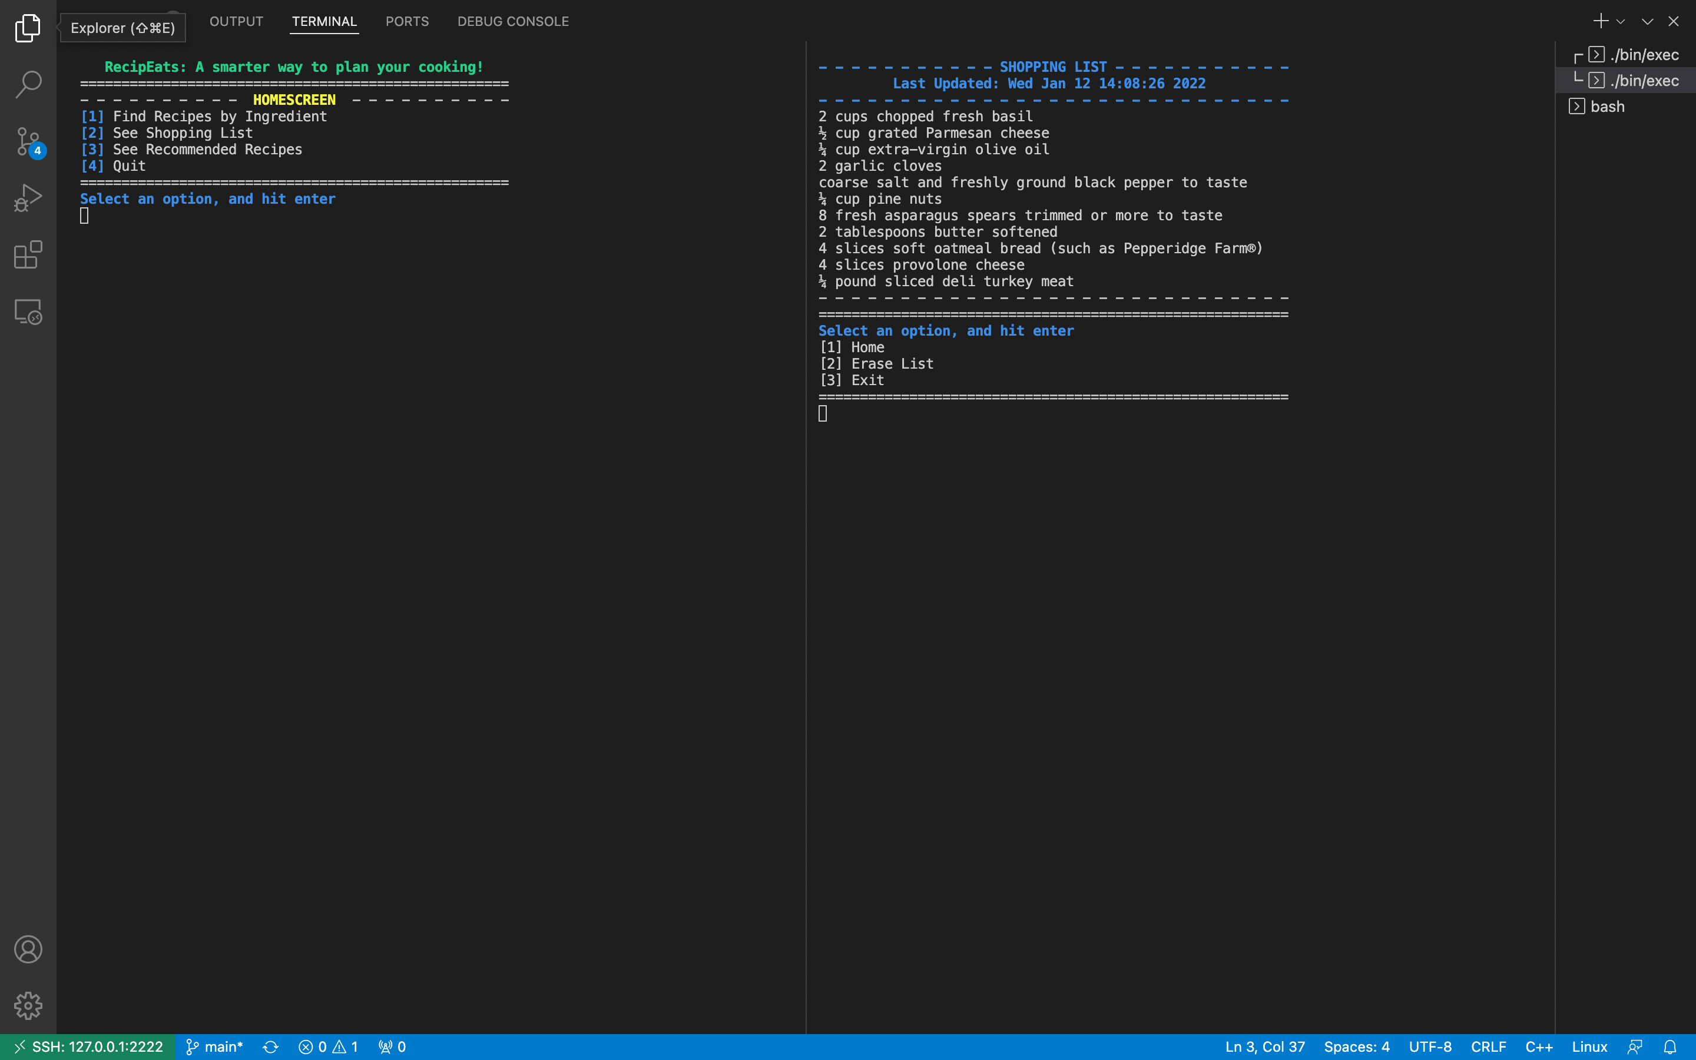Click the HOMESCREEN heading text
The height and width of the screenshot is (1060, 1696).
tap(294, 100)
